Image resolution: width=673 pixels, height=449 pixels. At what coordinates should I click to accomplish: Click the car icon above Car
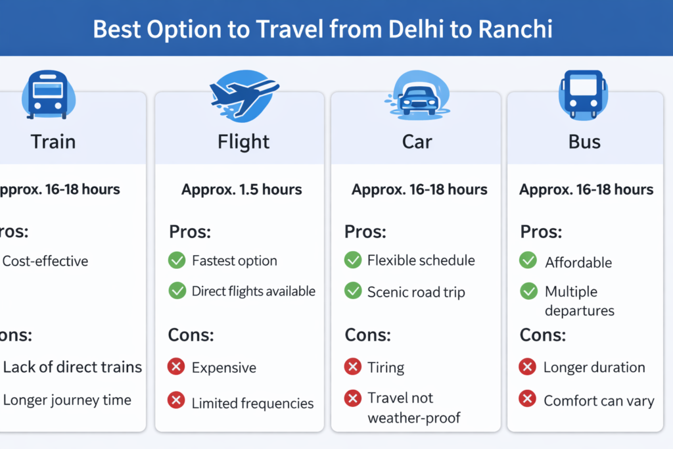coord(417,98)
